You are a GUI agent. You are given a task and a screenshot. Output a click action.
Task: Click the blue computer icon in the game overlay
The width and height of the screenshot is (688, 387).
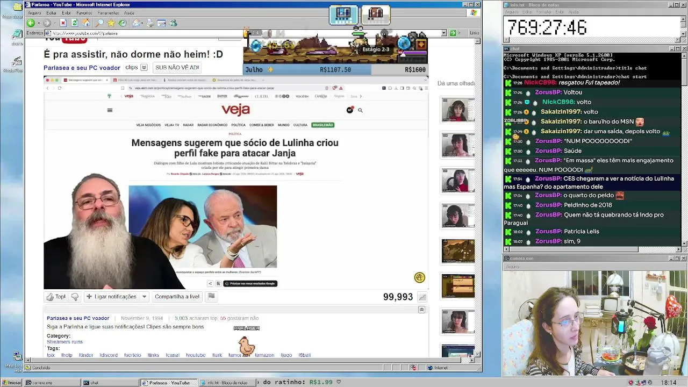tap(343, 15)
